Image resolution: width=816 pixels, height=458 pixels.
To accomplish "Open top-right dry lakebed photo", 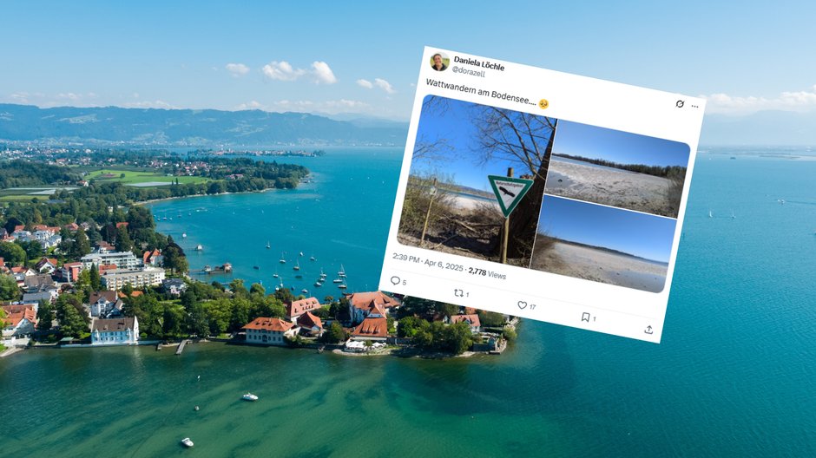I will [616, 169].
